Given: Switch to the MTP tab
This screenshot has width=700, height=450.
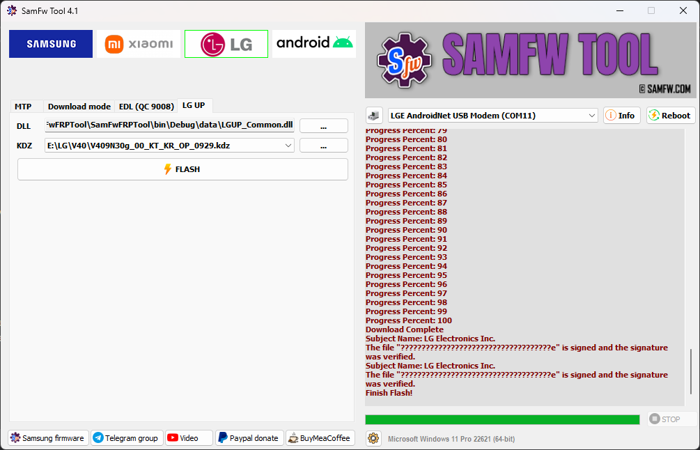Looking at the screenshot, I should pos(23,107).
